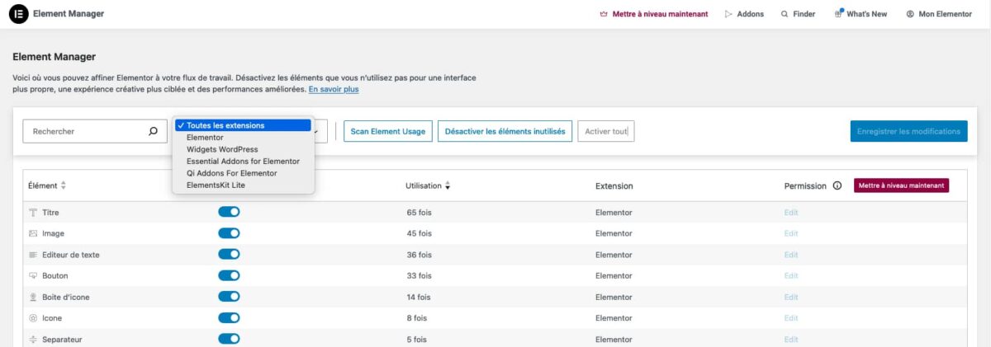Viewport: 991px width, 347px height.
Task: Click the "14 fois" usage cell
Action: pyautogui.click(x=418, y=297)
